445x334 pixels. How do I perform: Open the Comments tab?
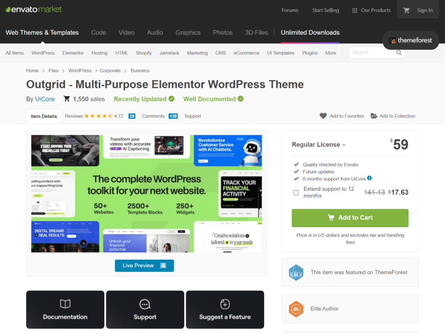[153, 116]
